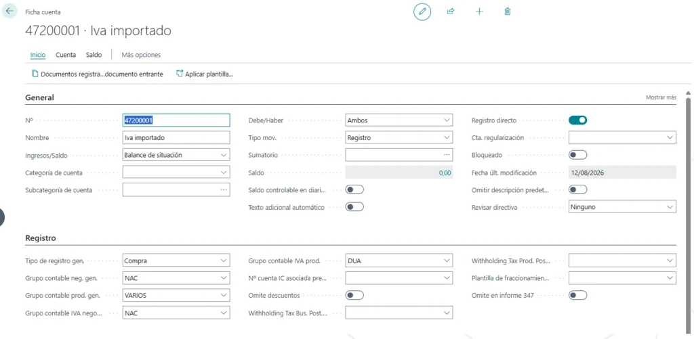
Task: Expand Grupo contable IVA negocio dropdown
Action: click(x=224, y=313)
